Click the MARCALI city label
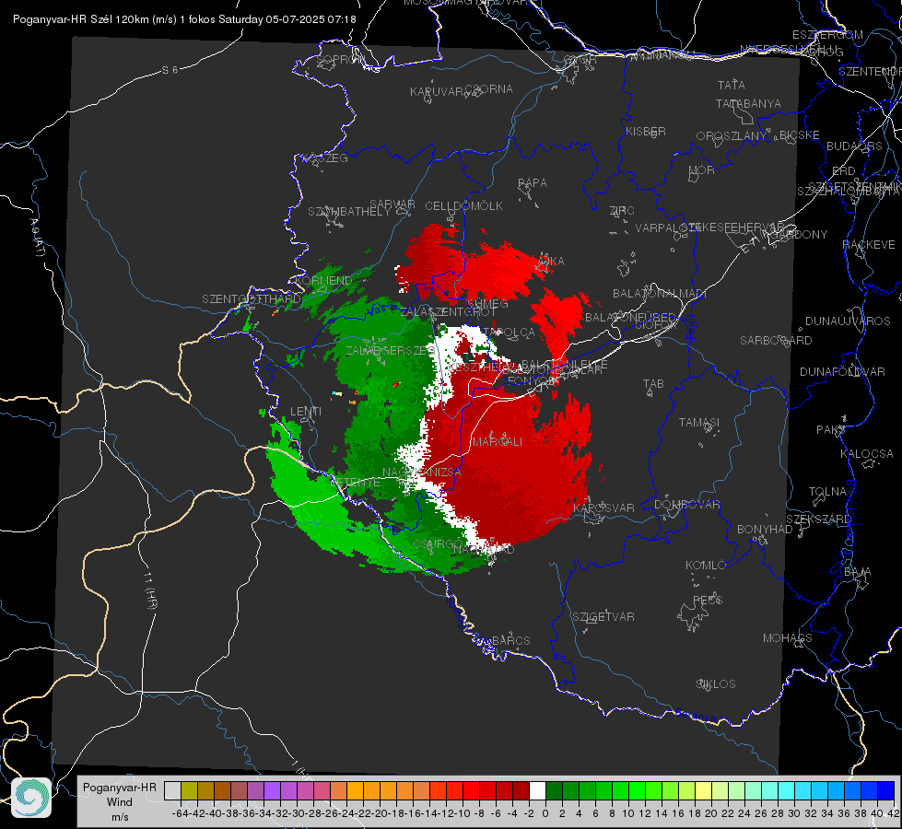Screen dimensions: 902x829 pyautogui.click(x=498, y=442)
